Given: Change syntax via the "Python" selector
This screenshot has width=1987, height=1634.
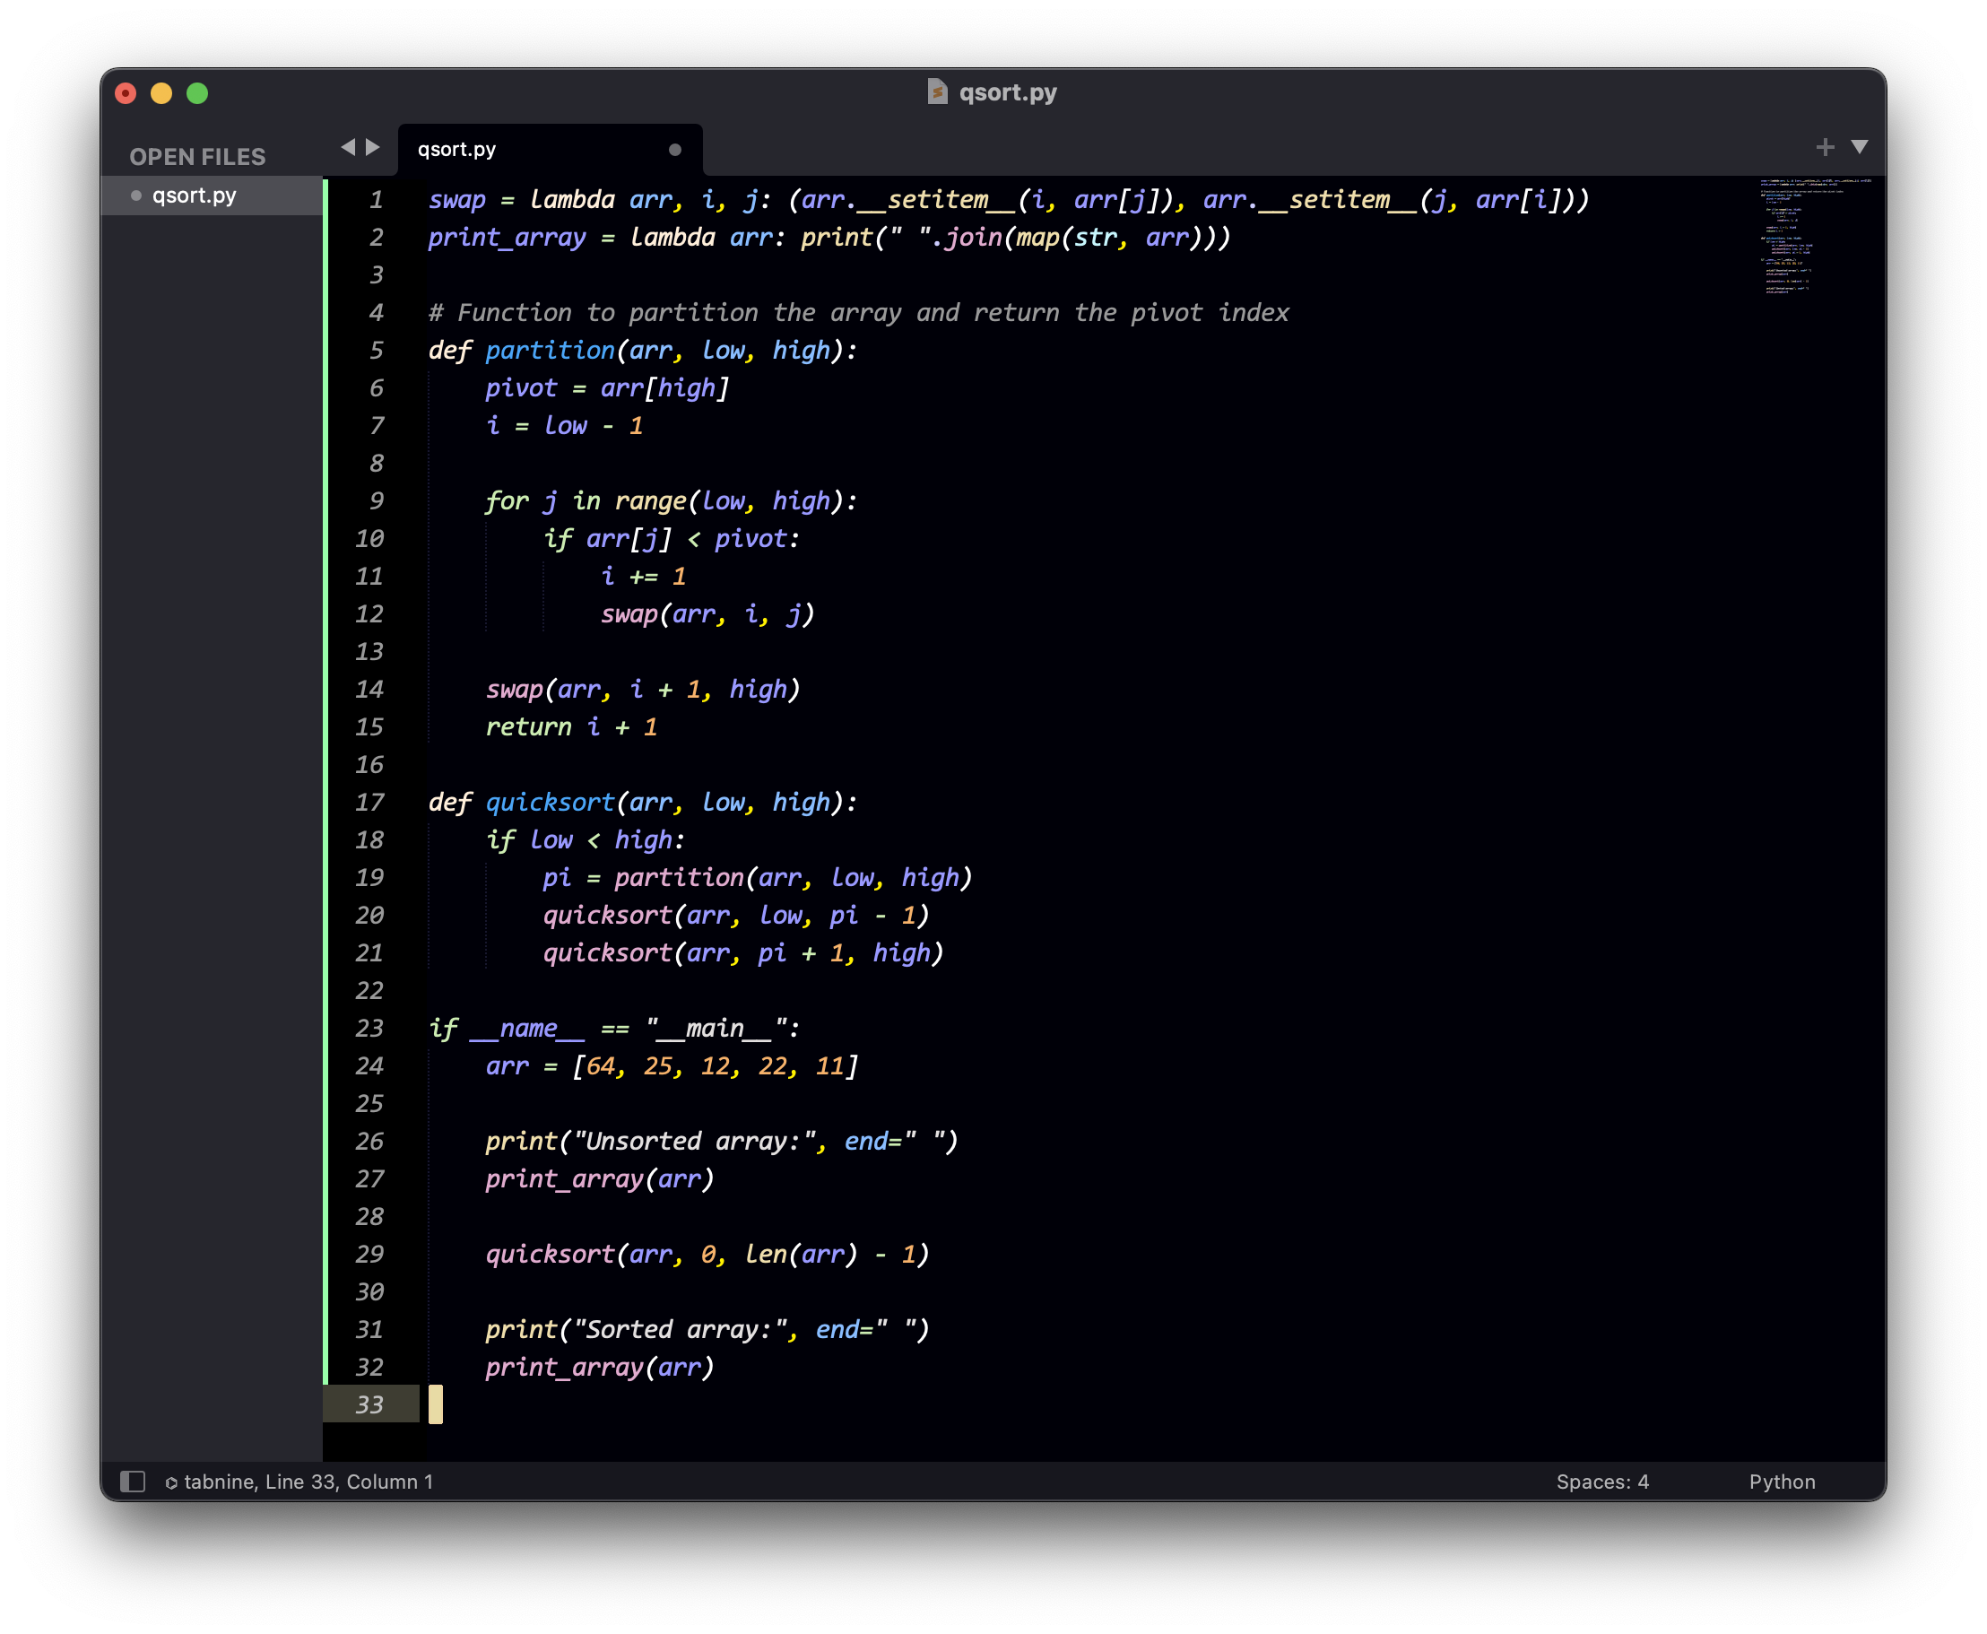Looking at the screenshot, I should click(1782, 1482).
